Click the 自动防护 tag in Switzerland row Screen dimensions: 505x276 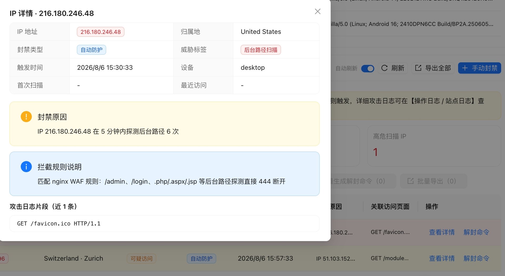201,259
